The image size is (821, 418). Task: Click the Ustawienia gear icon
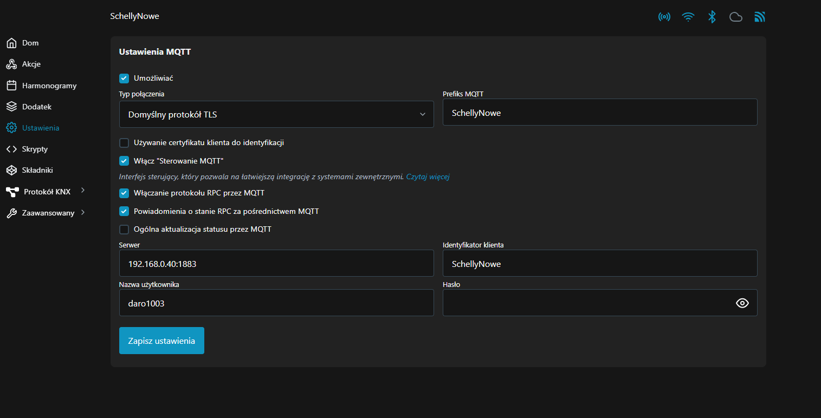click(x=11, y=128)
